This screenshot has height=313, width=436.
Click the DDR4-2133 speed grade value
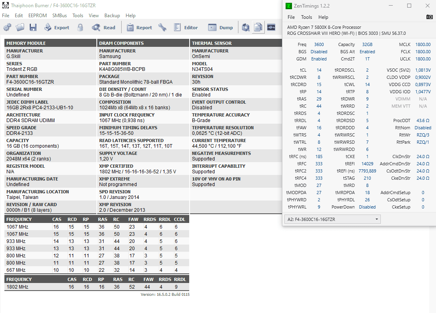coord(20,133)
